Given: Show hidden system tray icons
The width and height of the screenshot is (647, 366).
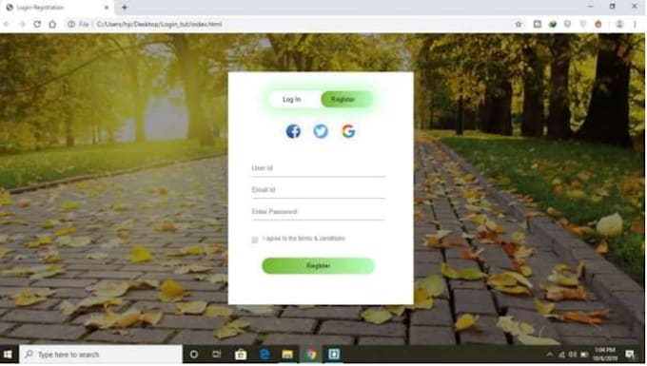Looking at the screenshot, I should (549, 355).
